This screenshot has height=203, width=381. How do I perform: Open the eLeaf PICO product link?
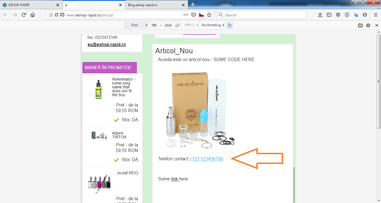[128, 173]
